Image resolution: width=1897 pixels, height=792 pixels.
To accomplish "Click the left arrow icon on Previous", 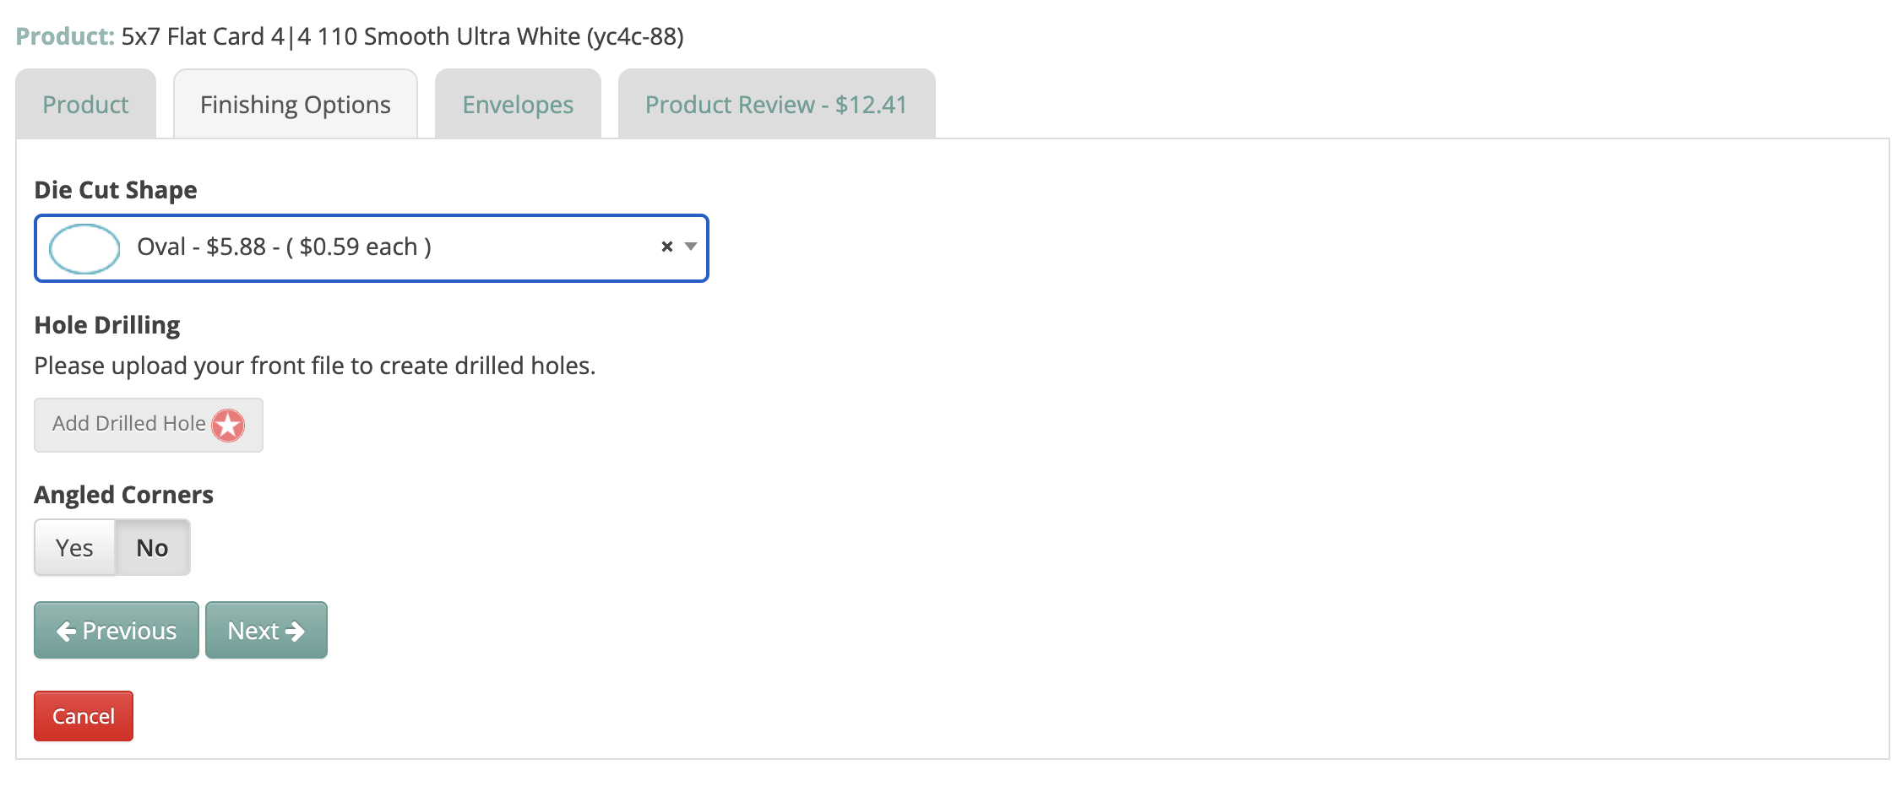I will click(66, 631).
